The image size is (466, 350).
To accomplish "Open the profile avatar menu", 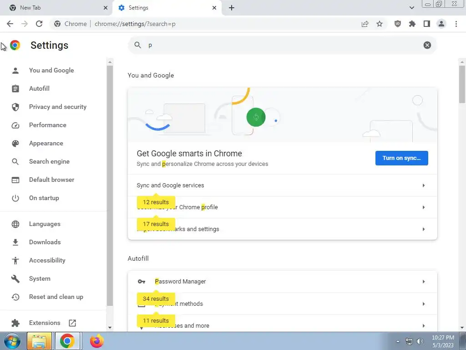I will (x=441, y=24).
